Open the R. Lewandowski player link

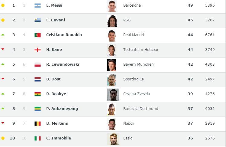[63, 64]
